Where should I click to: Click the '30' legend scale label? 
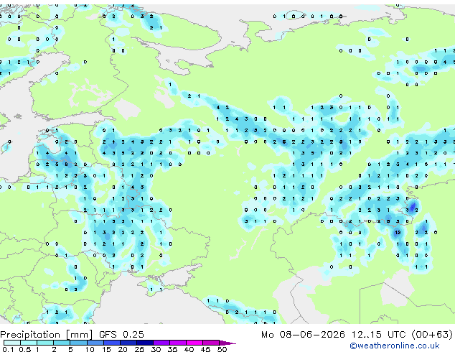[x=156, y=349]
